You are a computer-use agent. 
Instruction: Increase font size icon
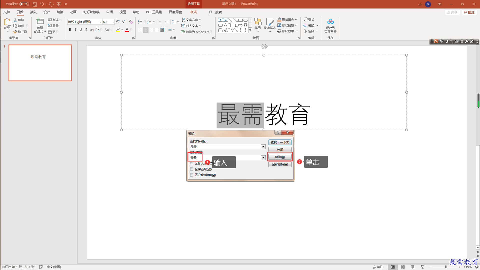(117, 22)
